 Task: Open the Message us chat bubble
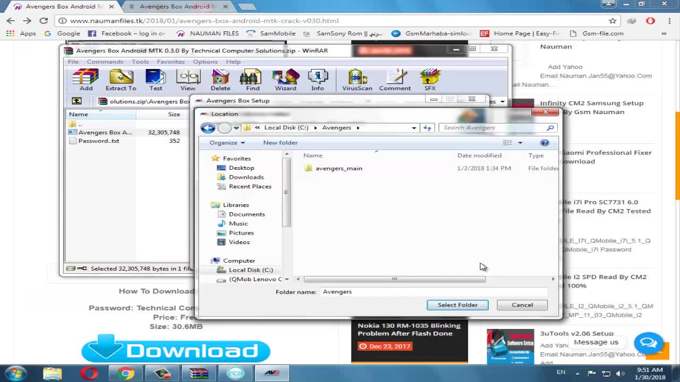649,342
